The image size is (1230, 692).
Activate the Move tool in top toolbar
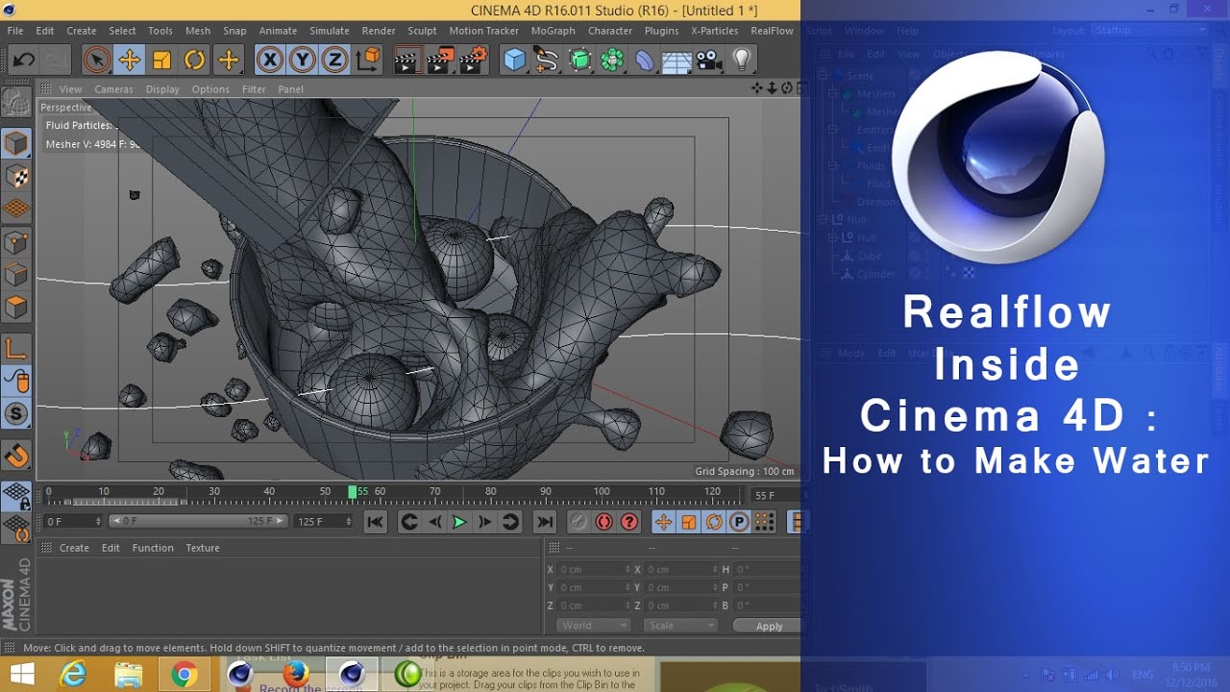pyautogui.click(x=129, y=61)
